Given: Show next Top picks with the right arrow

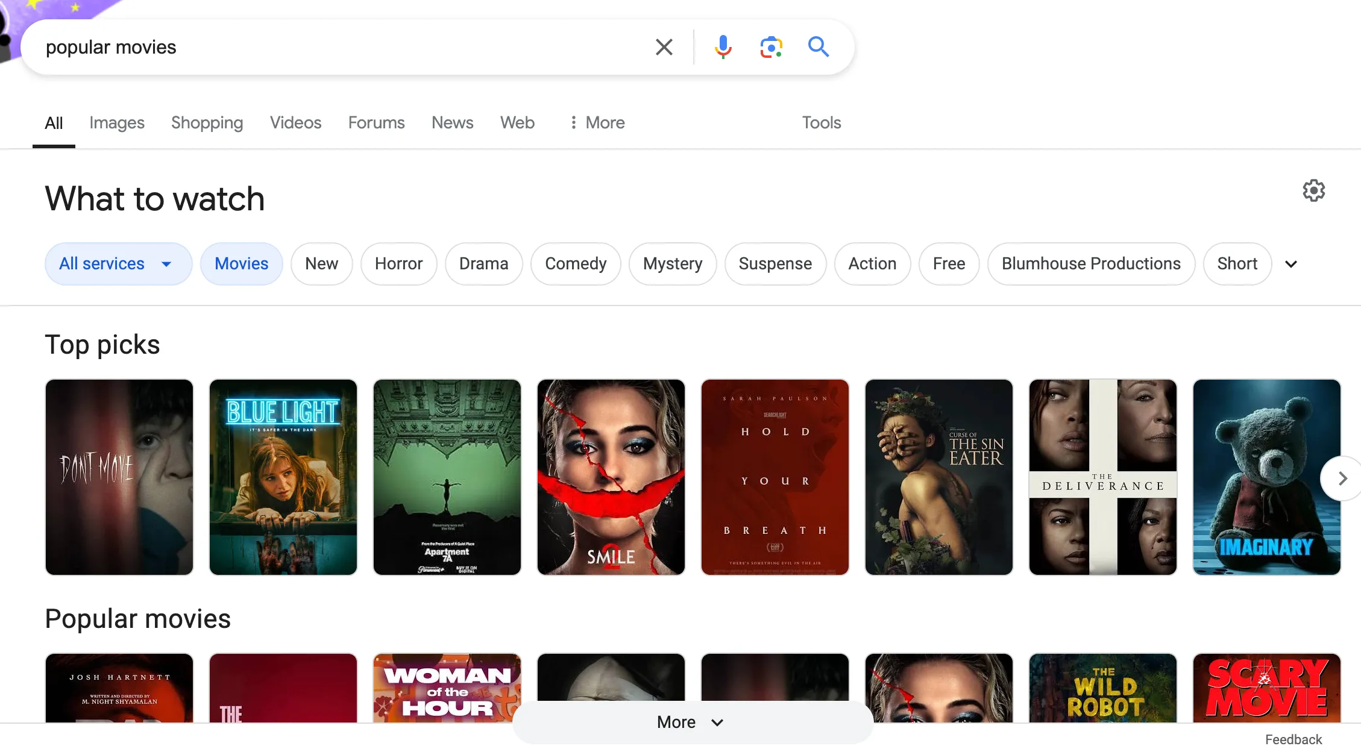Looking at the screenshot, I should (x=1342, y=478).
